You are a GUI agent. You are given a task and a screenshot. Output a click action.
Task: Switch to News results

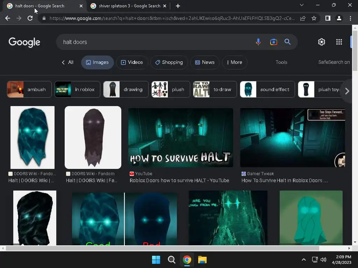point(205,62)
